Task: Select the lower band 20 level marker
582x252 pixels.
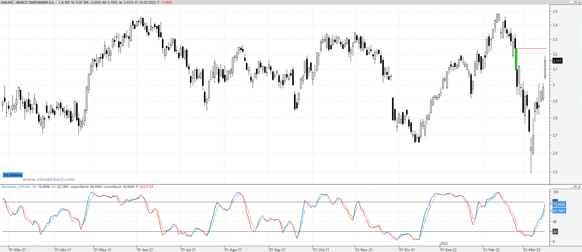Action: [555, 232]
